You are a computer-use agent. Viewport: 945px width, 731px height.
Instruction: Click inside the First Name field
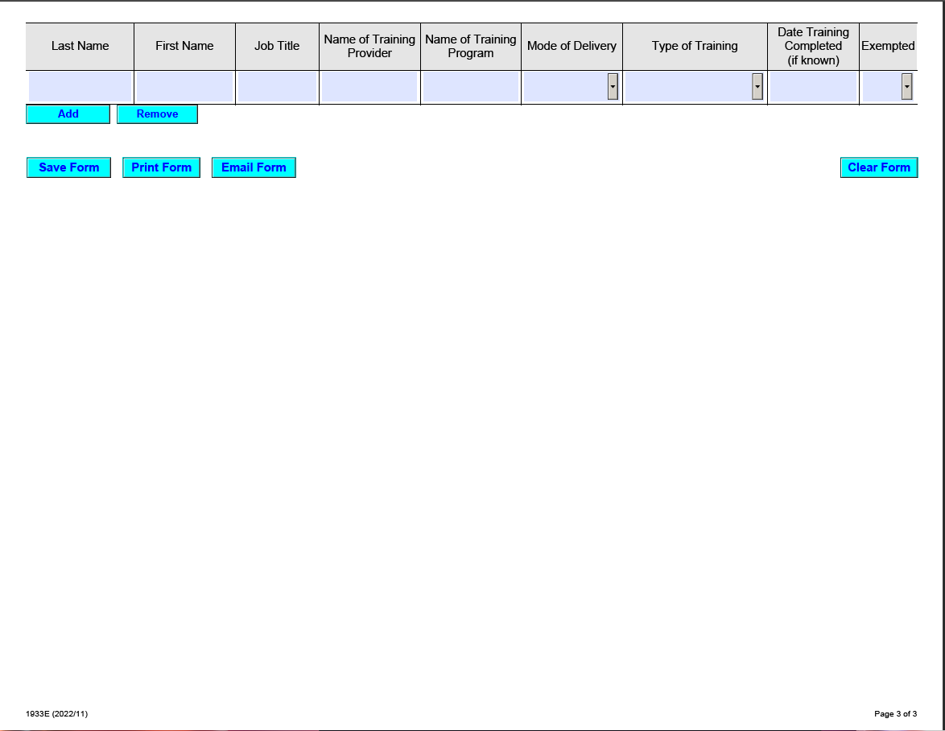(x=184, y=85)
